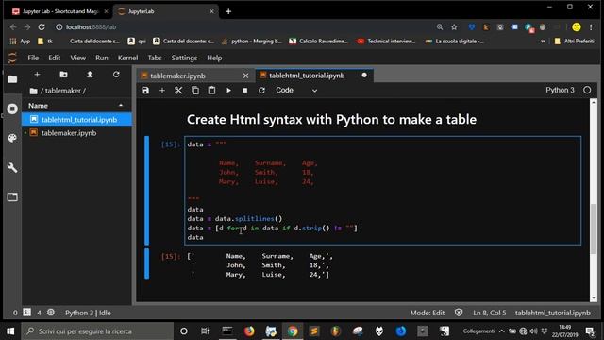Viewport: 604px width, 340px height.
Task: Bookmark this page with star icon
Action: (454, 27)
